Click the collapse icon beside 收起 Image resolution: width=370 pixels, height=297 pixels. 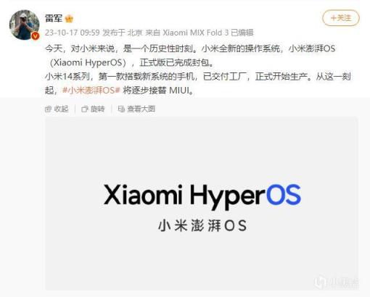[x=48, y=109]
